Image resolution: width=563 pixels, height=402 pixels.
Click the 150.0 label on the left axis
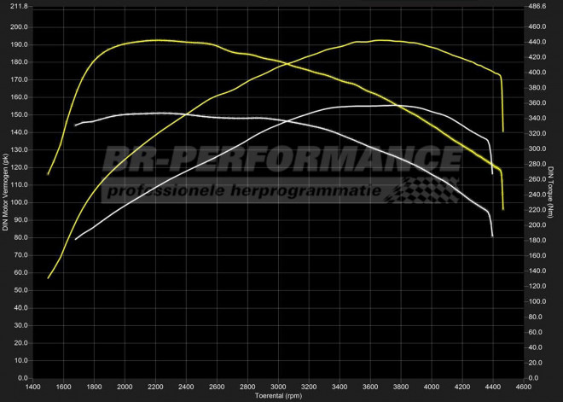pos(18,114)
